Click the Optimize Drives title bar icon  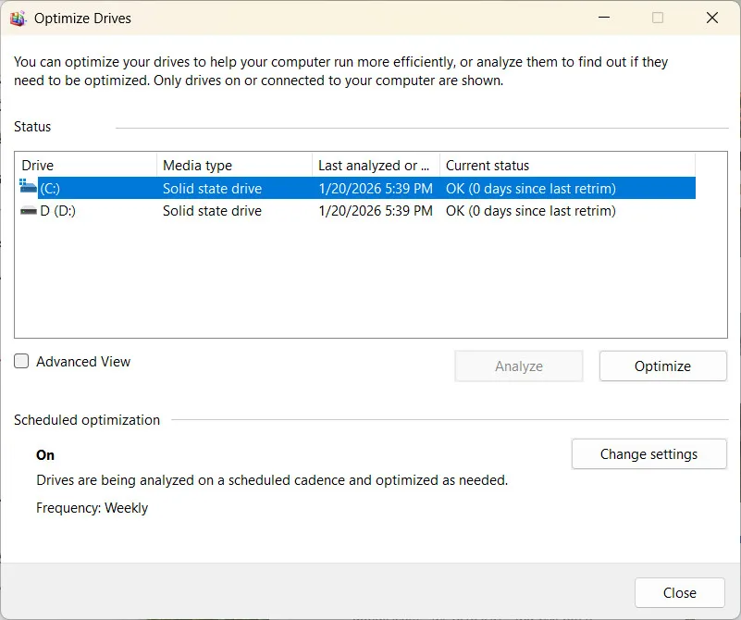[x=18, y=19]
